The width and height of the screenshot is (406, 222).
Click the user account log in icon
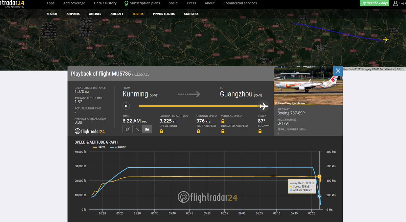pyautogui.click(x=396, y=3)
